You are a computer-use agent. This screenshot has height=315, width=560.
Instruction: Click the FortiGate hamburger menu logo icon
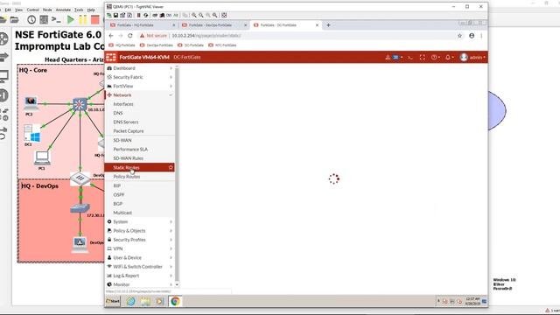click(x=111, y=57)
